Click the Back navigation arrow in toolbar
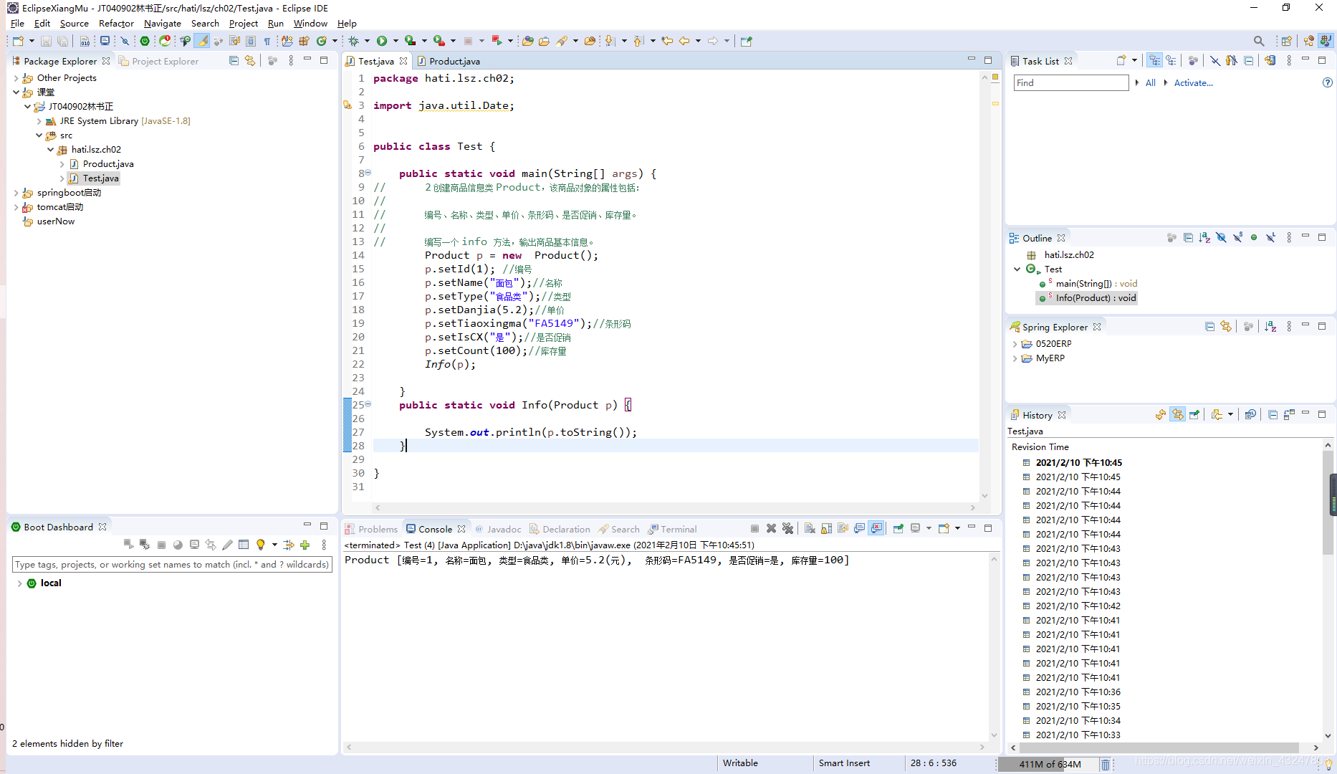The image size is (1337, 774). coord(684,41)
